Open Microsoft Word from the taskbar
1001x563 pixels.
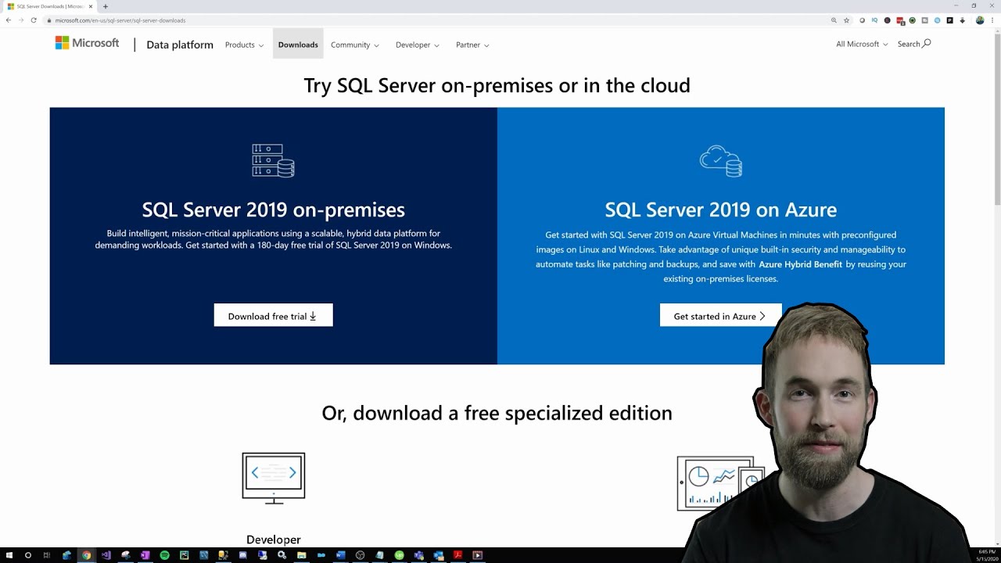(340, 555)
